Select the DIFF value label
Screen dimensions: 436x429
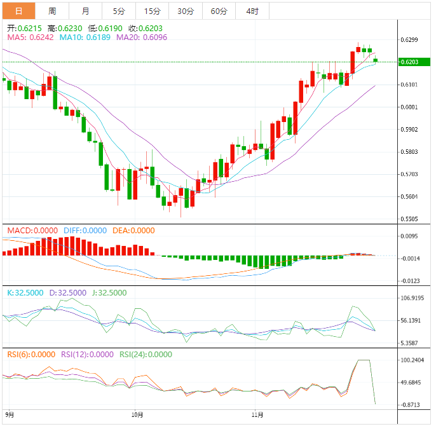[85, 230]
